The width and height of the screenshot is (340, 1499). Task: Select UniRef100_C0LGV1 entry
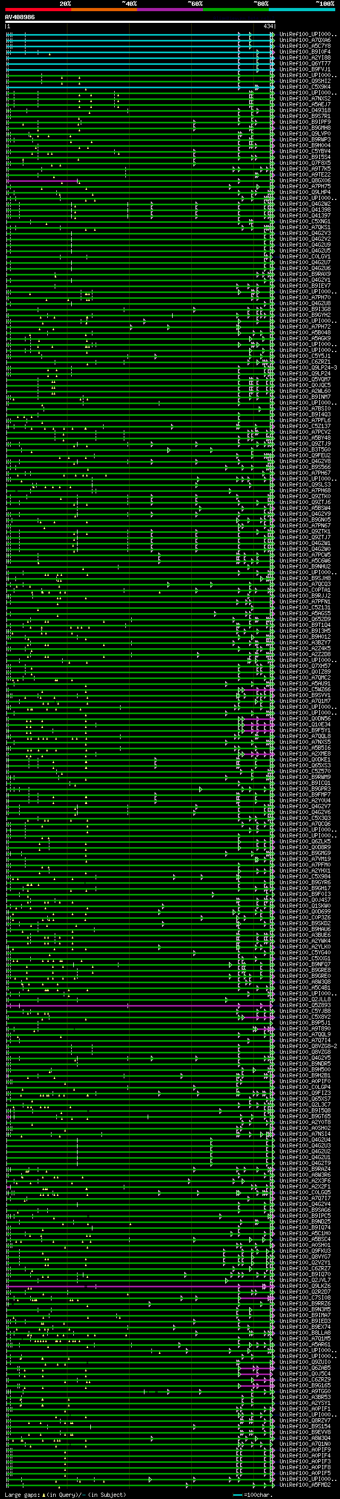[305, 257]
